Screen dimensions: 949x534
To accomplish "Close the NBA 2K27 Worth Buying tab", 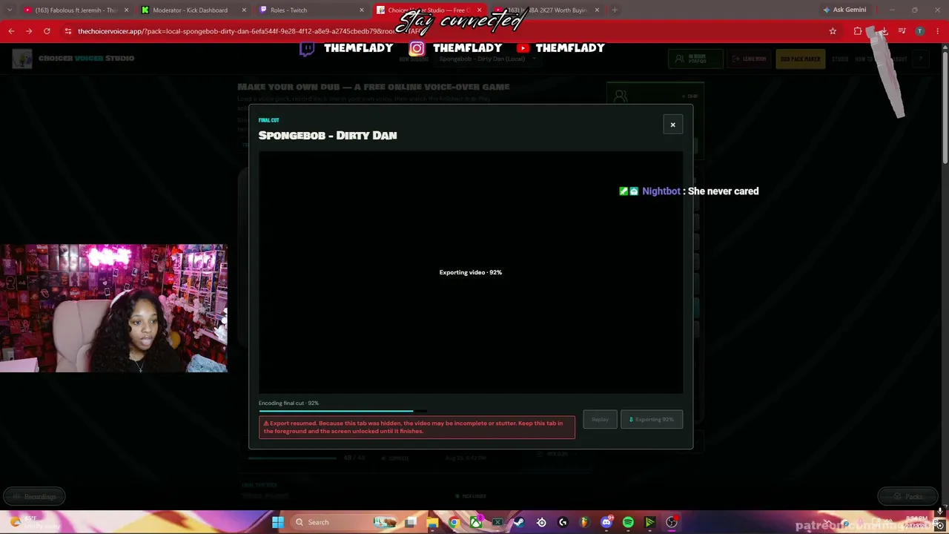I will 597,10.
